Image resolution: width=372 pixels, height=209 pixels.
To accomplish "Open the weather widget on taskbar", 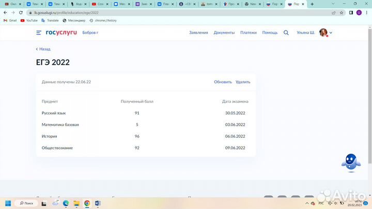I will 55,203.
